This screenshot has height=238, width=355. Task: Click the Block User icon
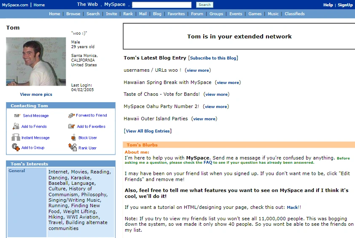pyautogui.click(x=73, y=138)
